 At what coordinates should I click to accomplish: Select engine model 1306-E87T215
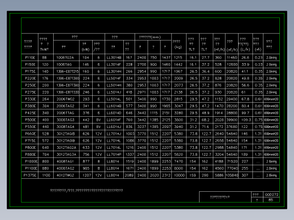[x=67, y=72]
